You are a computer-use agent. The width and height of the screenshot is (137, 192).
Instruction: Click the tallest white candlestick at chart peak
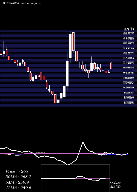(70, 46)
